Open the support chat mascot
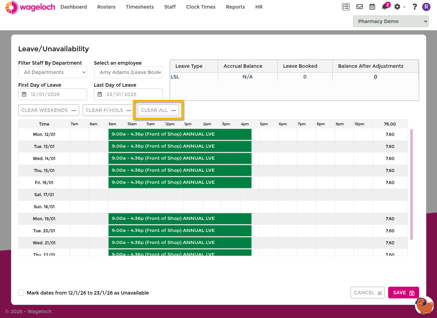This screenshot has width=437, height=318. click(424, 305)
